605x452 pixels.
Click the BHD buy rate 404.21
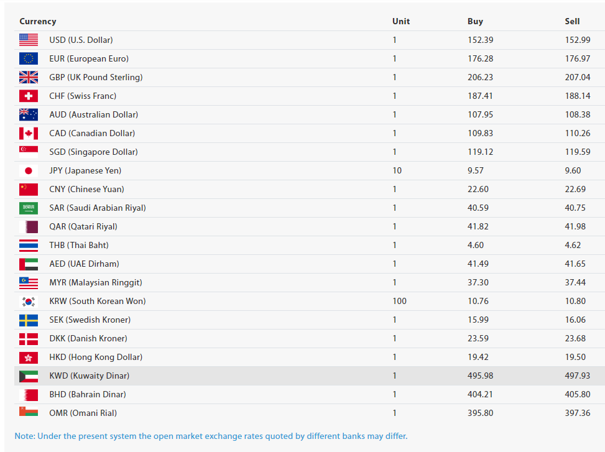[481, 395]
